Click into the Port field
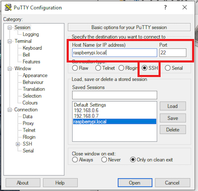The width and height of the screenshot is (198, 191). tap(173, 53)
